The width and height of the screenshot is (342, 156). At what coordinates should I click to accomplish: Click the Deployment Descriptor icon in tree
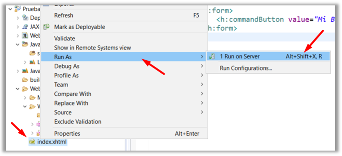point(25,18)
